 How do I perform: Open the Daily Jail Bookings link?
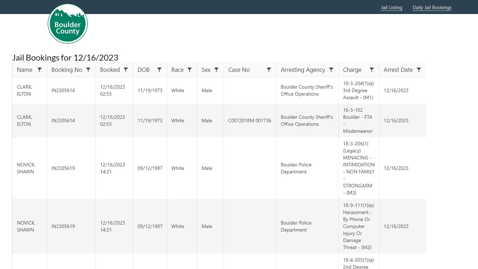(432, 7)
